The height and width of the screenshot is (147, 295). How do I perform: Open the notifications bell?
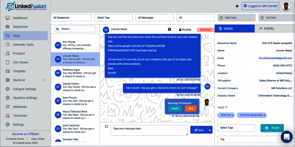tap(237, 6)
